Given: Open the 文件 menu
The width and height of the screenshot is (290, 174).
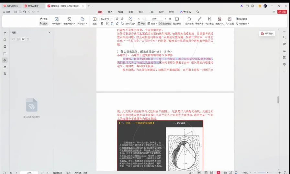Looking at the screenshot, I should coord(7,12).
